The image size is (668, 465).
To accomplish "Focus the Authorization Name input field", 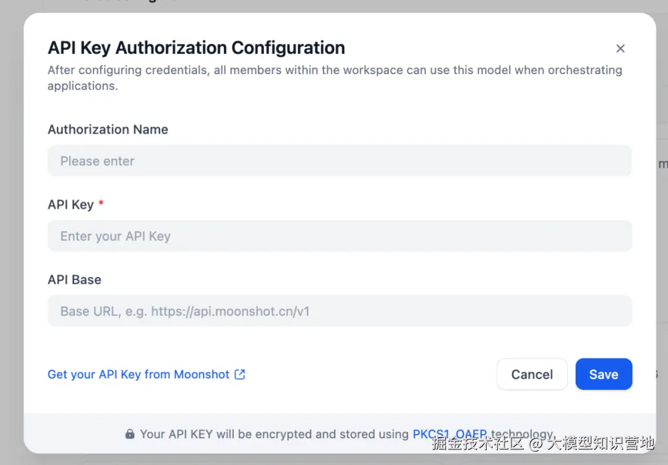I will coord(340,161).
